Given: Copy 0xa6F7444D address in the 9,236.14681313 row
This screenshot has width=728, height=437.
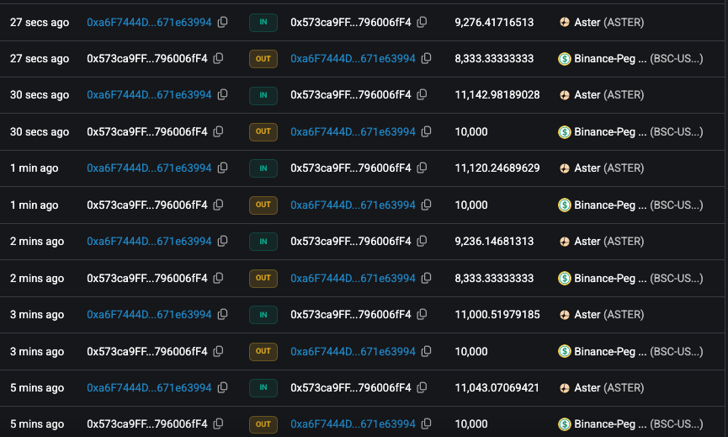Looking at the screenshot, I should pos(223,241).
